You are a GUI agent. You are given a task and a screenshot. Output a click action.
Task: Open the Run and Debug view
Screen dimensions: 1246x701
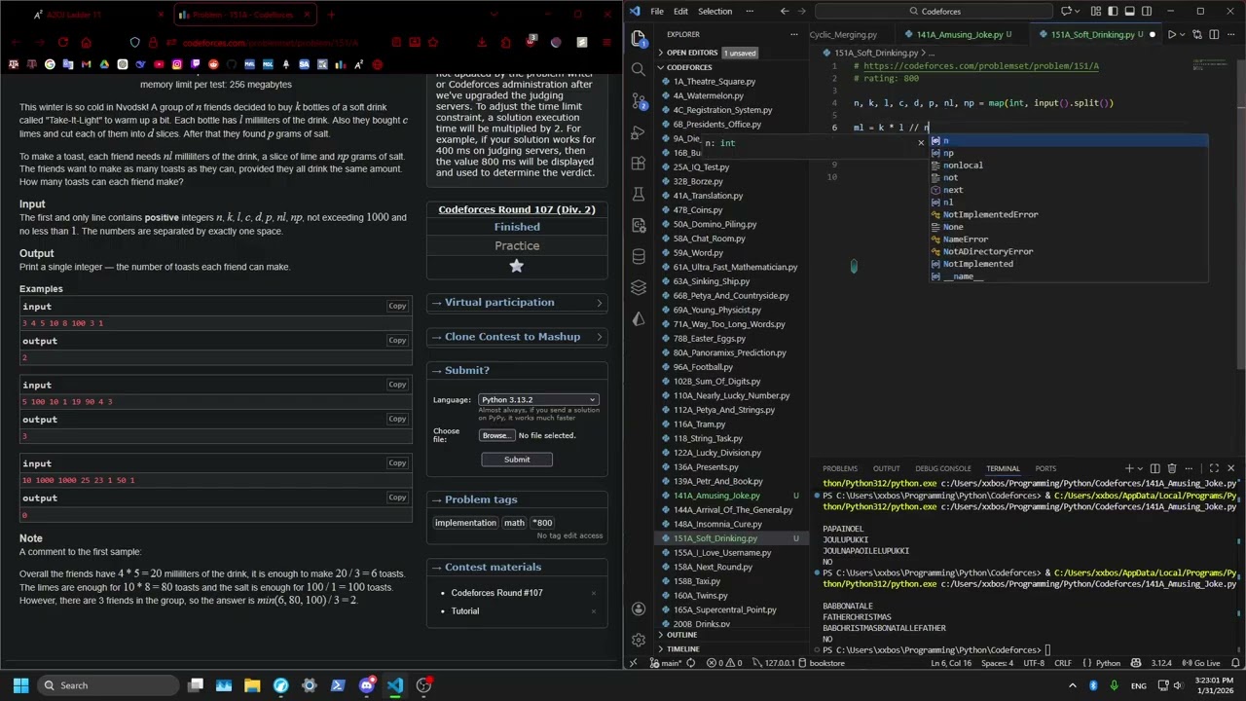(x=639, y=132)
